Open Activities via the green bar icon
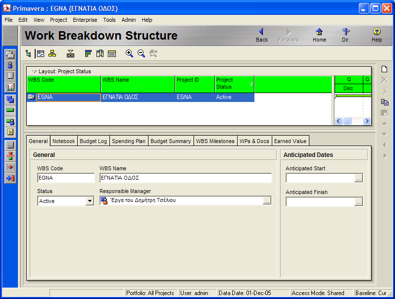 pyautogui.click(x=10, y=110)
